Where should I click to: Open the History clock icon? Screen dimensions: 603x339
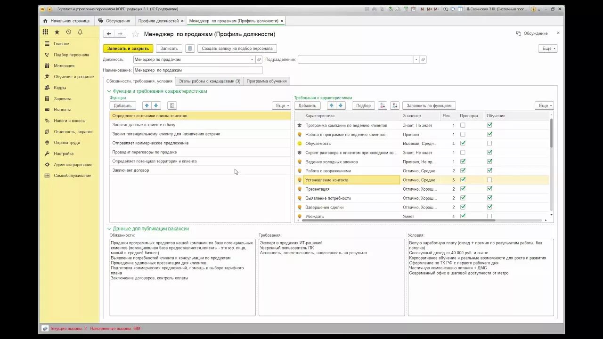68,32
